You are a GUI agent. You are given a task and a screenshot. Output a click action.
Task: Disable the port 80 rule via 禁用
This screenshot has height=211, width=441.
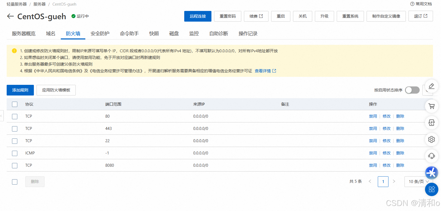(x=373, y=116)
